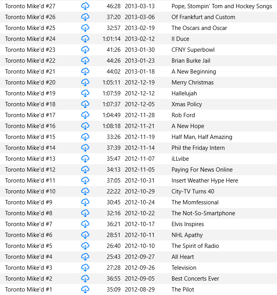Select the Paying For News Online episode

tap(202, 170)
